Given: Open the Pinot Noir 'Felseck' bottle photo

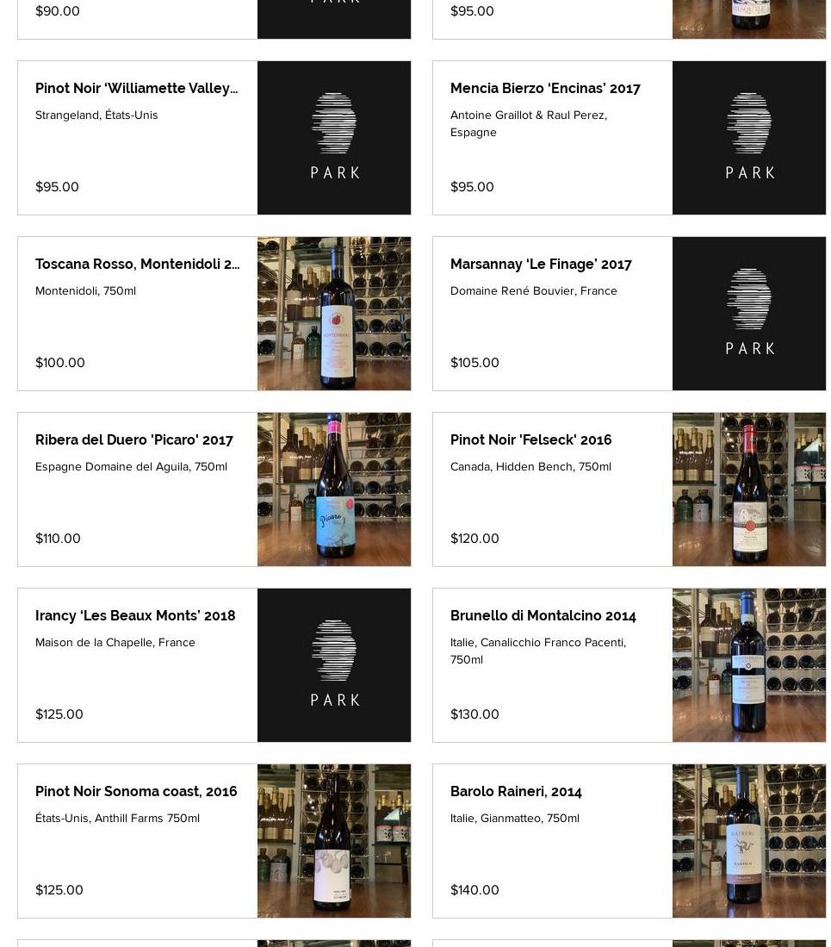Looking at the screenshot, I should [749, 489].
